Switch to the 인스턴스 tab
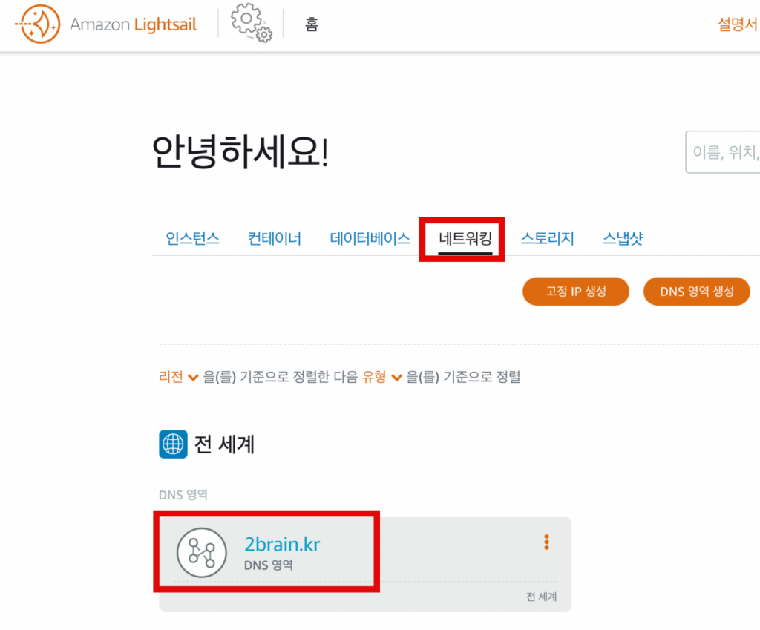Screen dimensions: 760x630 pos(192,239)
